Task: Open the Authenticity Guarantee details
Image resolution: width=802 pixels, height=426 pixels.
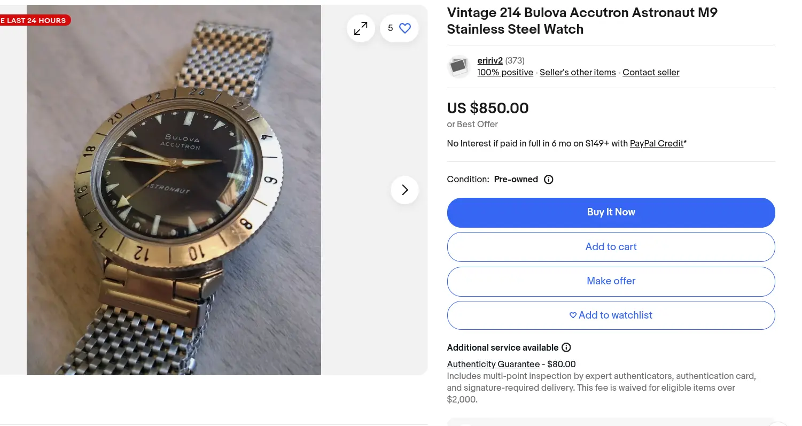Action: click(x=493, y=365)
